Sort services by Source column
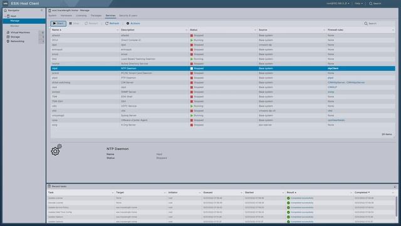 pyautogui.click(x=263, y=30)
